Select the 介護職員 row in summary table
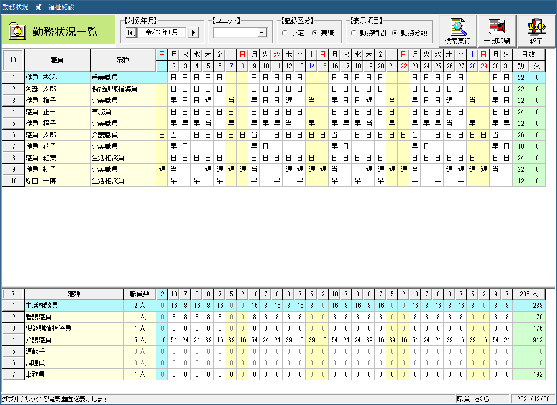Viewport: 557px width, 405px height. click(x=73, y=339)
